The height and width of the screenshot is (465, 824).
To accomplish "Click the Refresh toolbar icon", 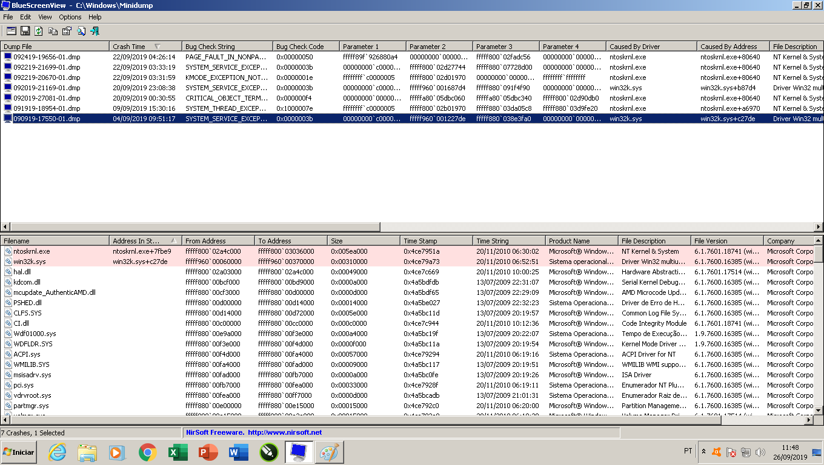I will [39, 31].
